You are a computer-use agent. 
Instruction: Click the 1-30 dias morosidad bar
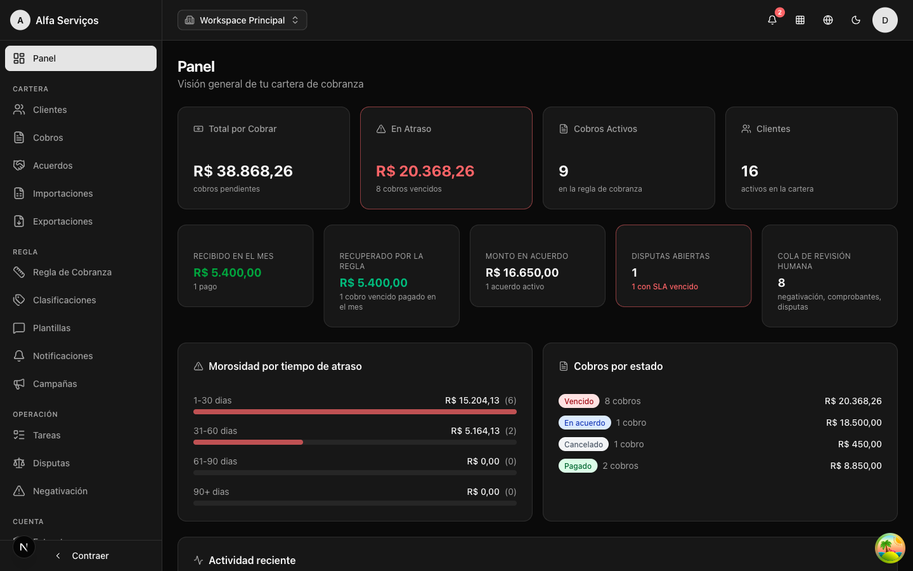pyautogui.click(x=355, y=412)
